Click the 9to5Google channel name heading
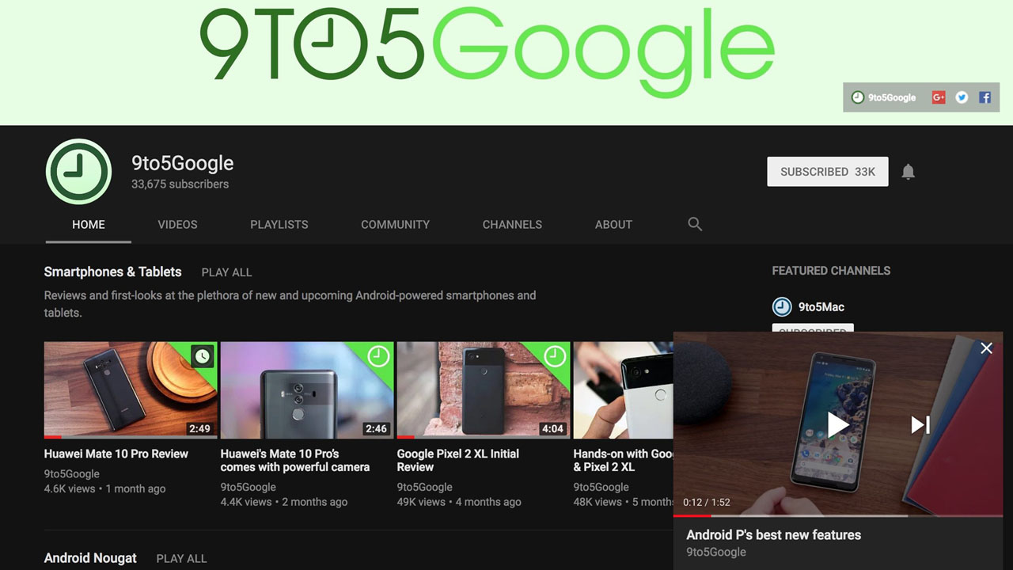The height and width of the screenshot is (570, 1013). 182,163
